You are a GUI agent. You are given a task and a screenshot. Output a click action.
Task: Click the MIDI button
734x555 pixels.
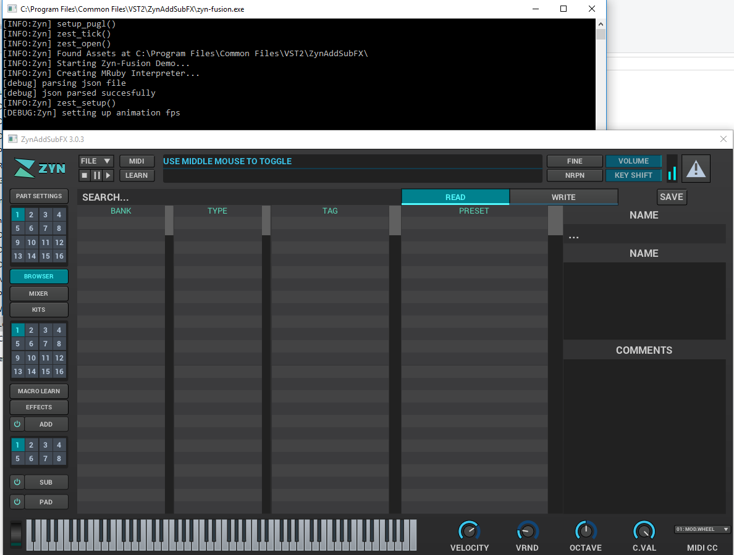click(137, 161)
